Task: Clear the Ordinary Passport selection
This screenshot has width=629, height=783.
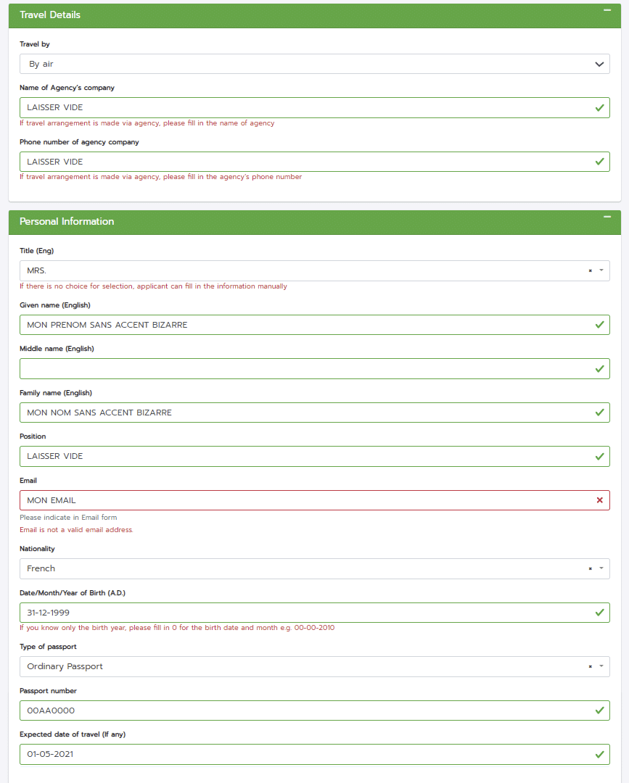Action: click(590, 667)
